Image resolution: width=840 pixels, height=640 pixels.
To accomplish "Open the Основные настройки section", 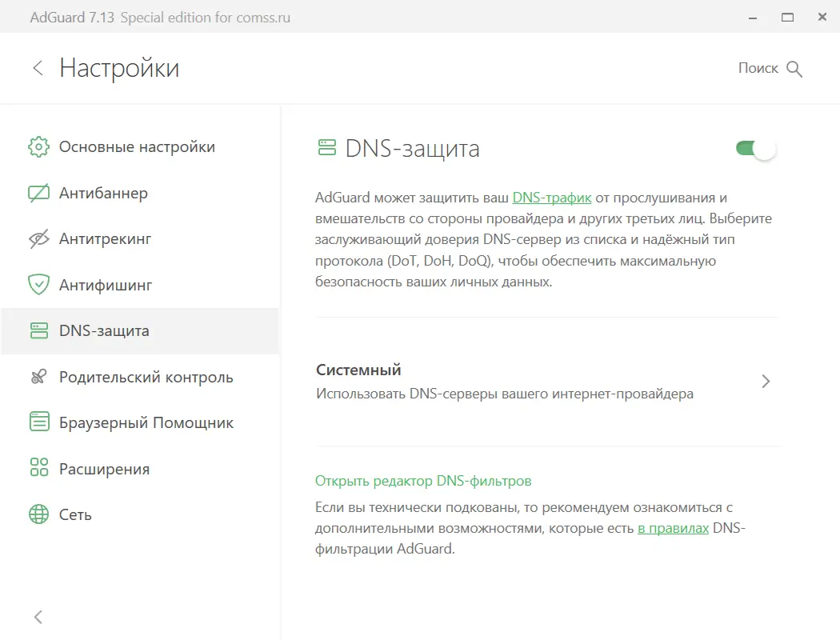I will click(x=140, y=146).
